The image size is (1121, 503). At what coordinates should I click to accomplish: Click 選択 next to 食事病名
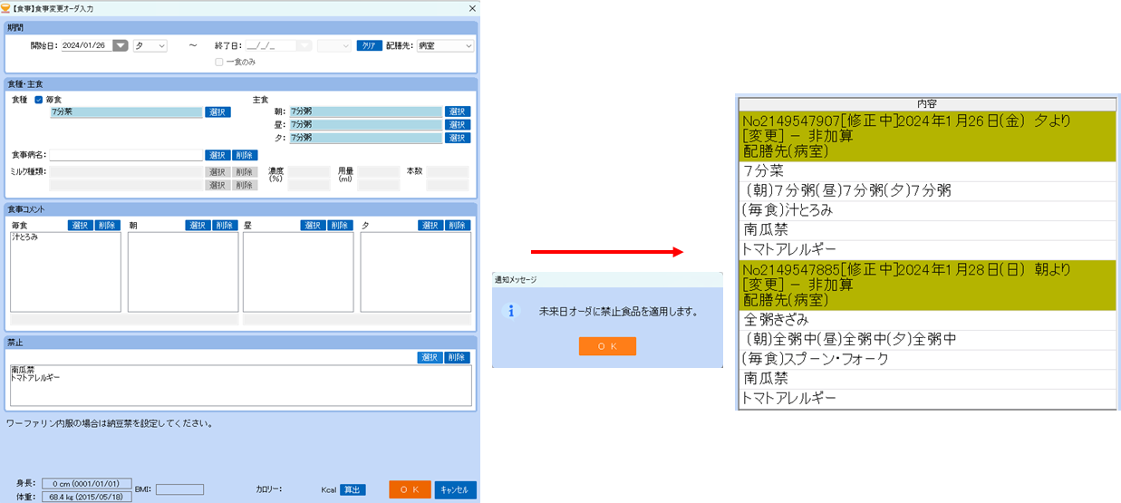click(217, 155)
